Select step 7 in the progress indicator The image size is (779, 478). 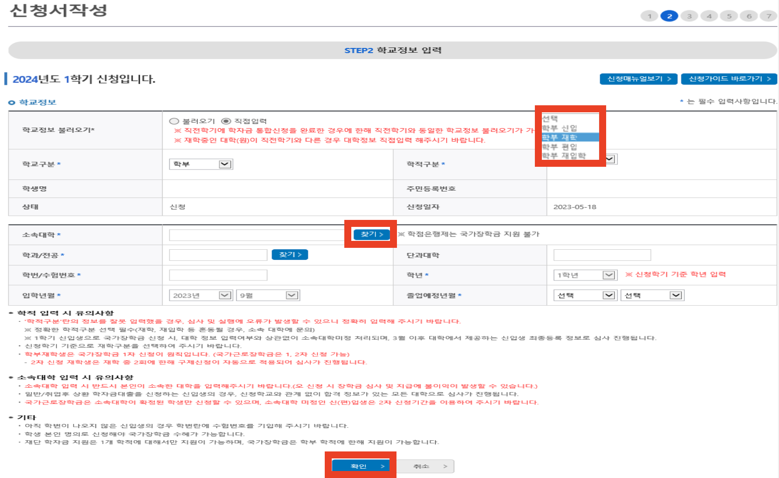click(x=769, y=15)
